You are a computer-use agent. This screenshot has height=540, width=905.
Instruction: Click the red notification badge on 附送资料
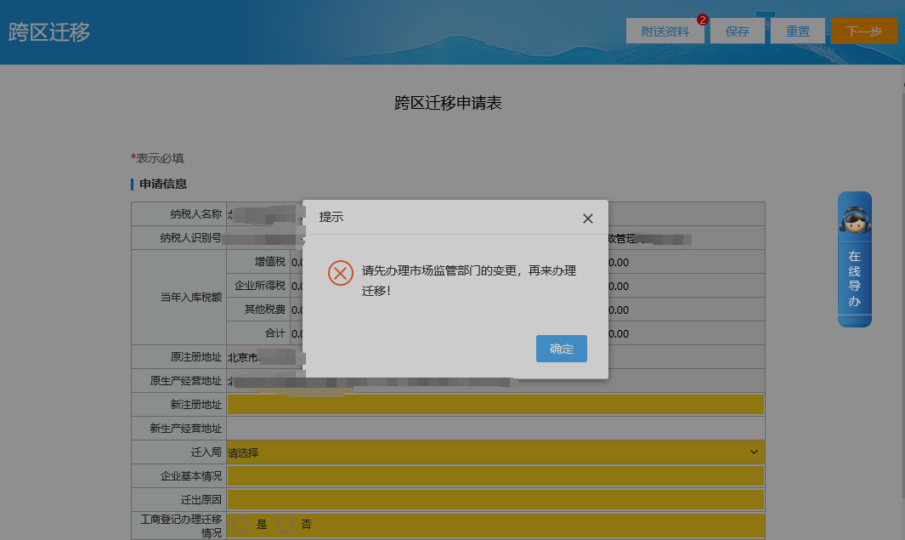[702, 20]
